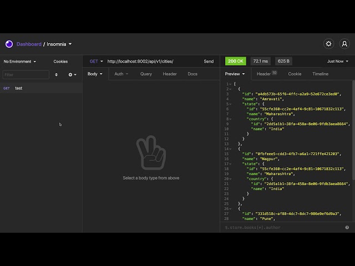Click the country id on line 9
This screenshot has height=266, width=355.
tap(306, 124)
